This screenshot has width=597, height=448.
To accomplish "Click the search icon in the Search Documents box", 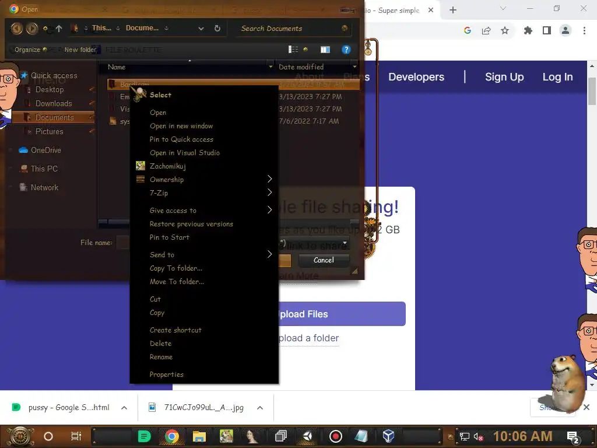I will point(344,28).
